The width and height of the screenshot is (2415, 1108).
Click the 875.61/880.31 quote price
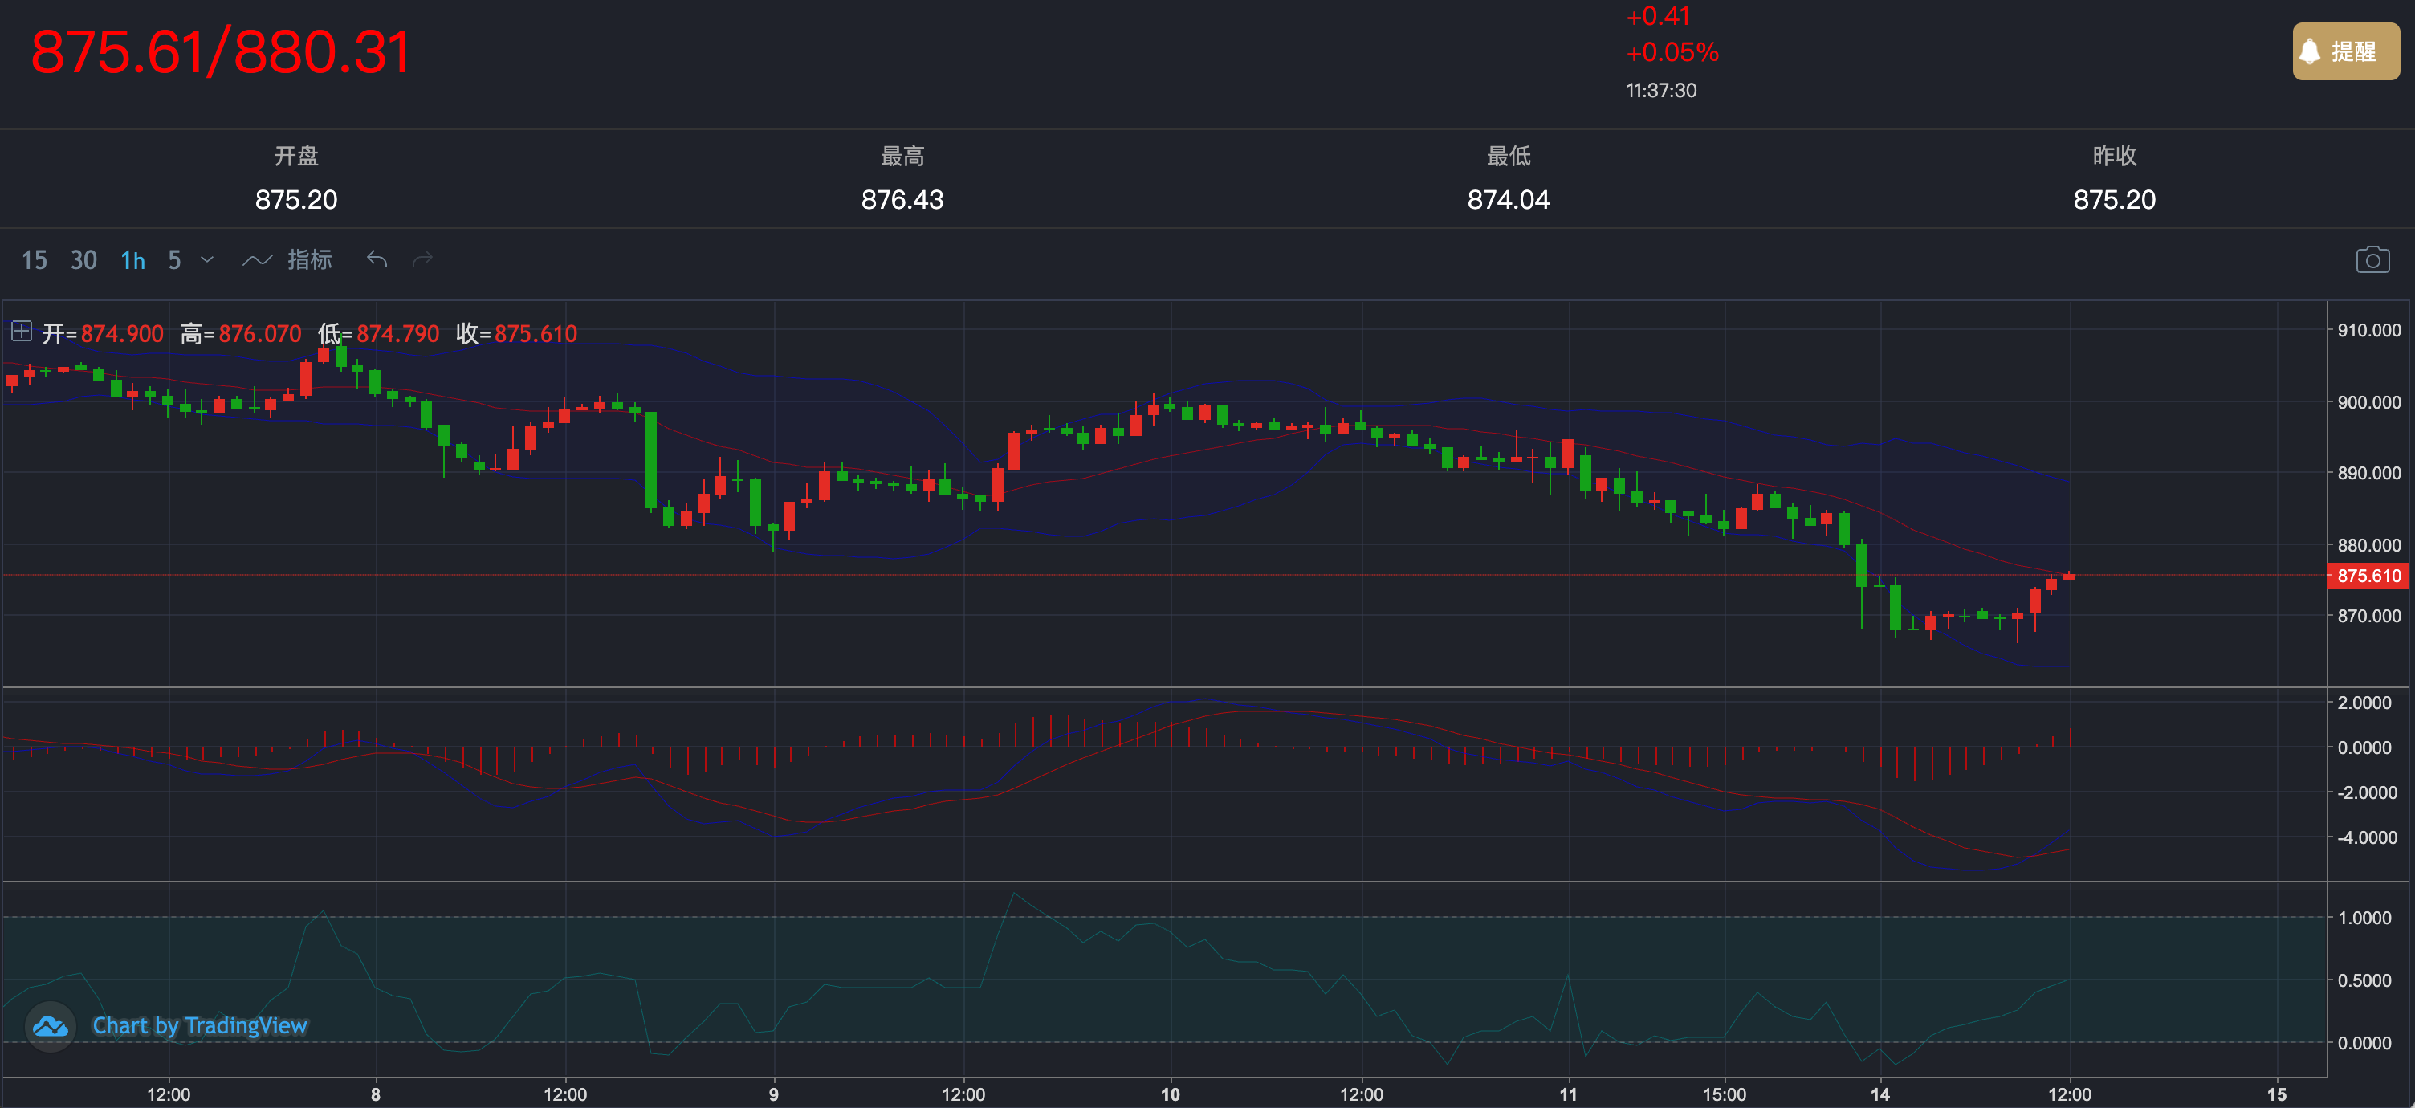click(220, 51)
